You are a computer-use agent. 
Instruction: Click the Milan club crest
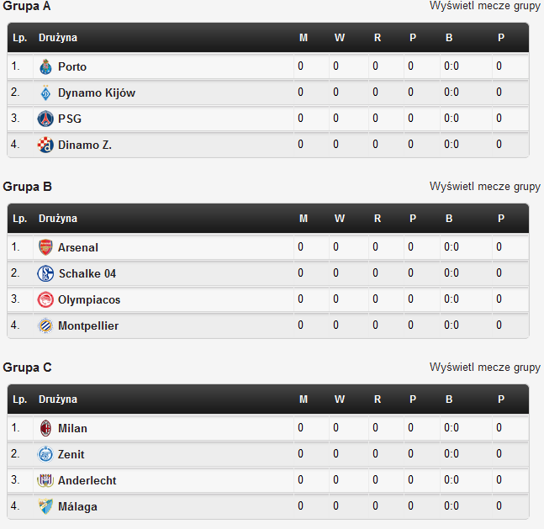(x=45, y=428)
